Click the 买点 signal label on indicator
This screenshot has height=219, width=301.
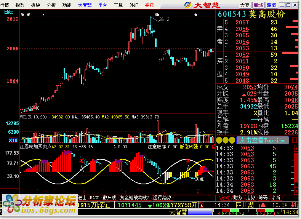pyautogui.click(x=199, y=179)
